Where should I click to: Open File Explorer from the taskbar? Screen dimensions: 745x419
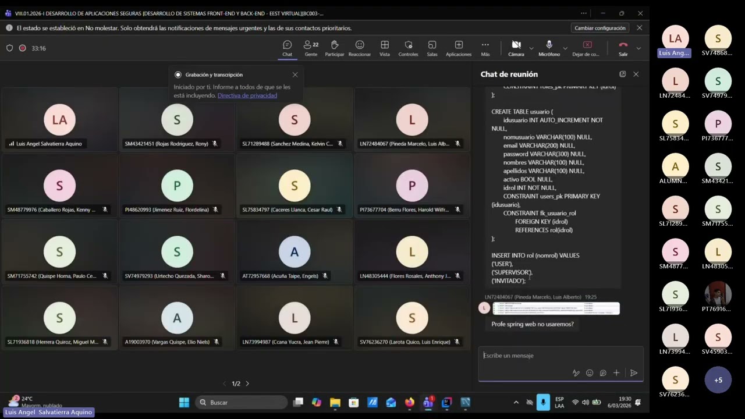point(335,402)
